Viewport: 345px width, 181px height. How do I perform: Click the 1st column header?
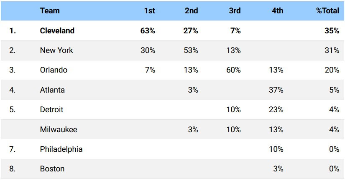pos(150,10)
